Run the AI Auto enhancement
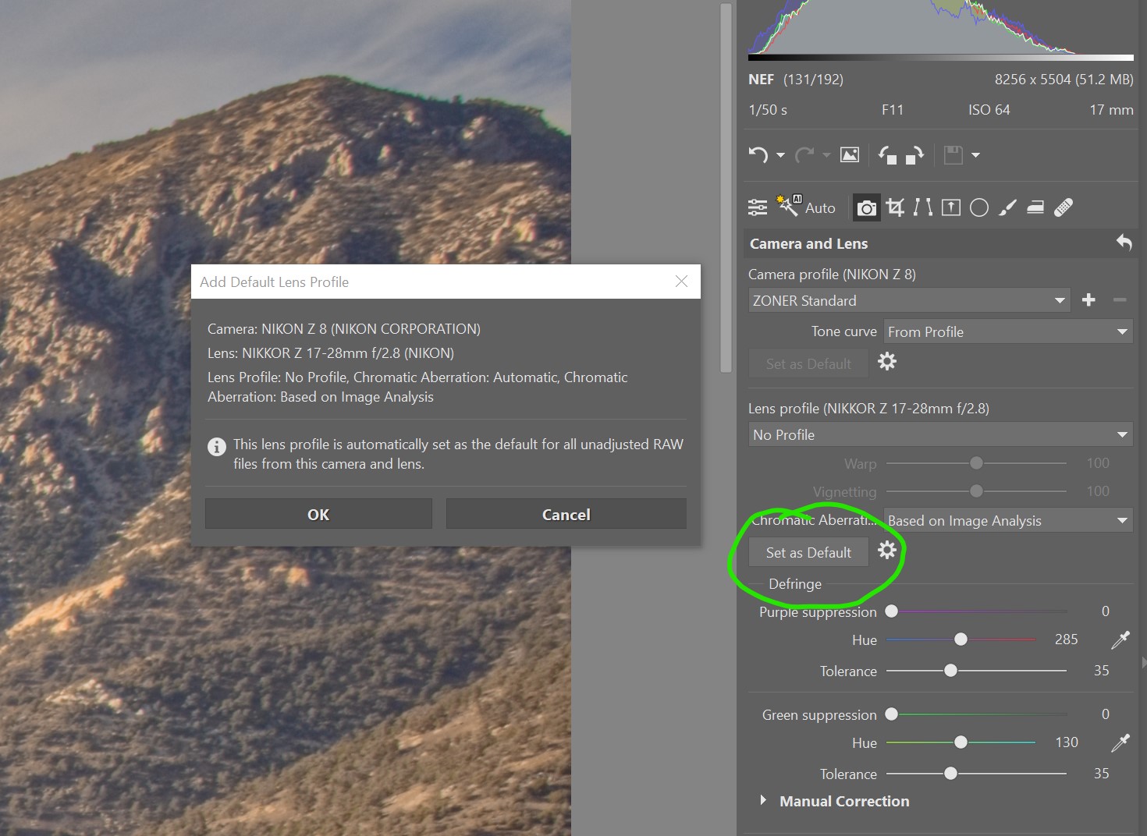The image size is (1147, 836). (x=804, y=207)
